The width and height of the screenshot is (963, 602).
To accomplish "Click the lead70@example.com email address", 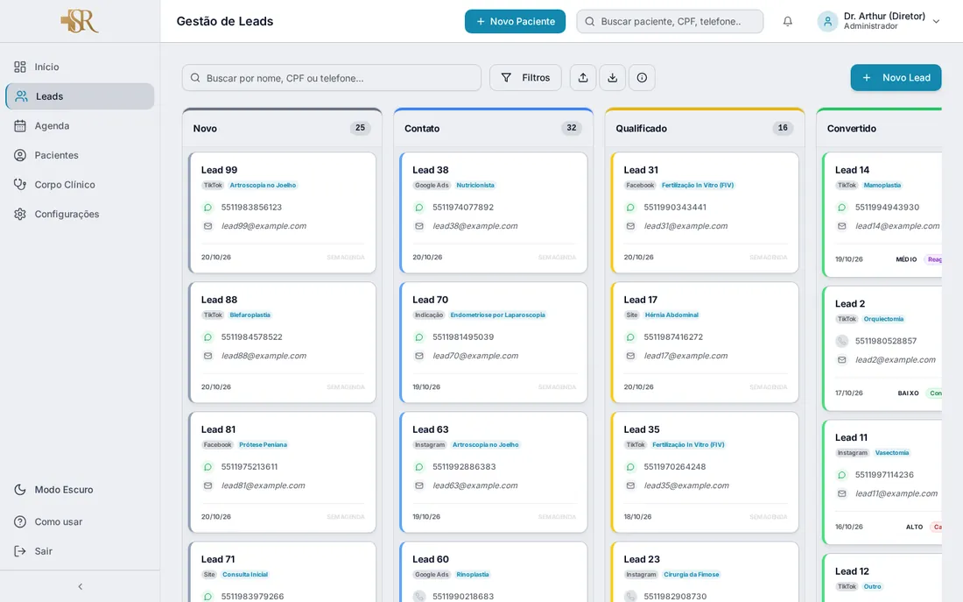I will (475, 356).
